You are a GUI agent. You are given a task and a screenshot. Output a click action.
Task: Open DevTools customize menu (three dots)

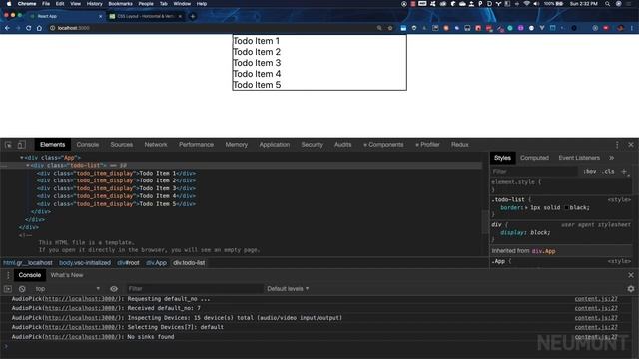(x=617, y=145)
